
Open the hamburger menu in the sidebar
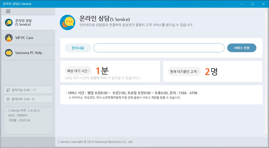click(x=8, y=11)
